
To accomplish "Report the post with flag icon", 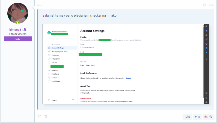I will pos(40,116).
